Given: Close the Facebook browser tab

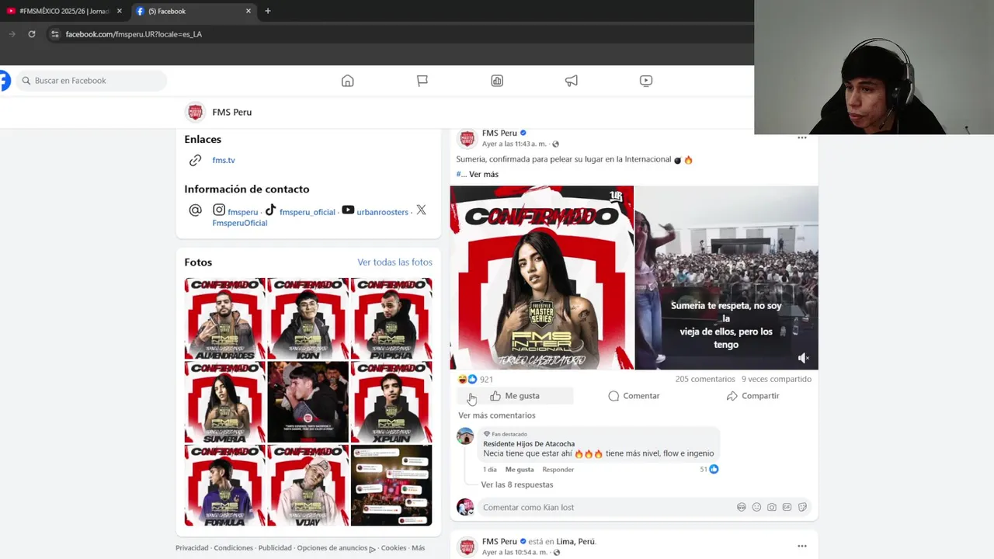Looking at the screenshot, I should click(248, 11).
